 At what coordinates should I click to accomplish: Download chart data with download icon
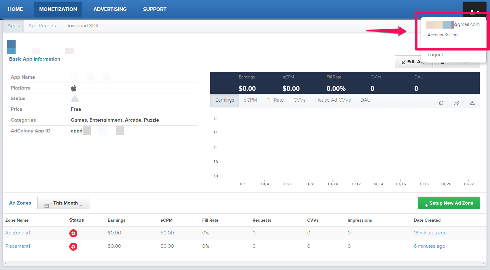472,103
